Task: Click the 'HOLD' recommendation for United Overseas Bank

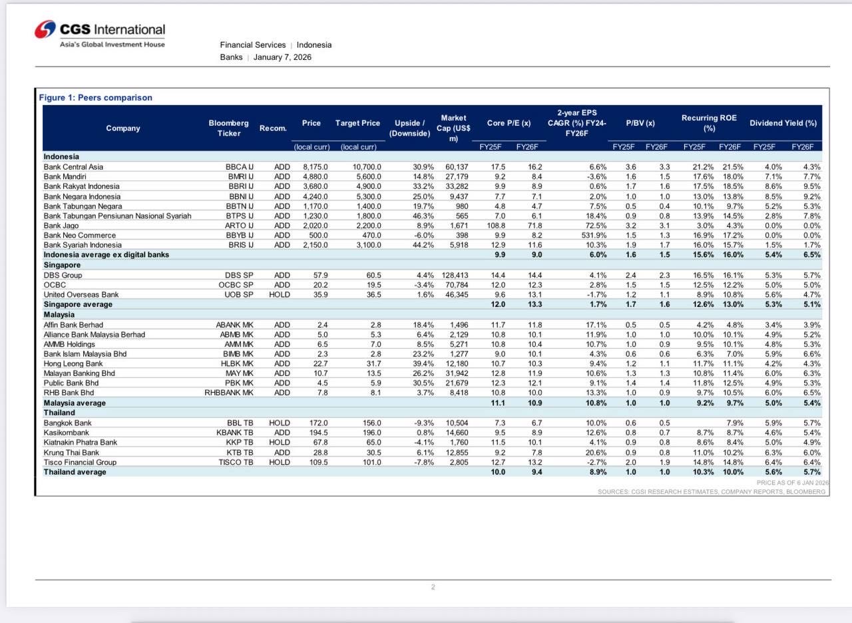Action: tap(280, 295)
